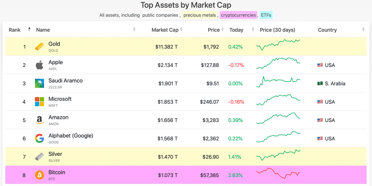Click Apple today change -0.17%
The width and height of the screenshot is (372, 186).
click(x=236, y=65)
